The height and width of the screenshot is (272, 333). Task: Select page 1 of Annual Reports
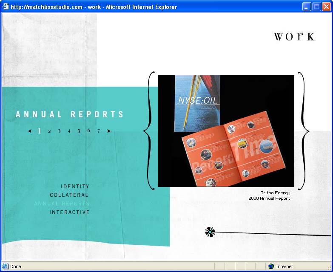pyautogui.click(x=39, y=131)
